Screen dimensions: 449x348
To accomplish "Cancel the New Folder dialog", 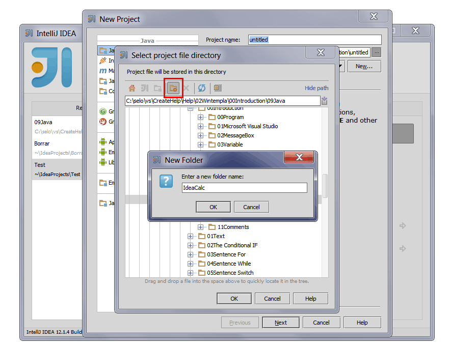I will [251, 207].
